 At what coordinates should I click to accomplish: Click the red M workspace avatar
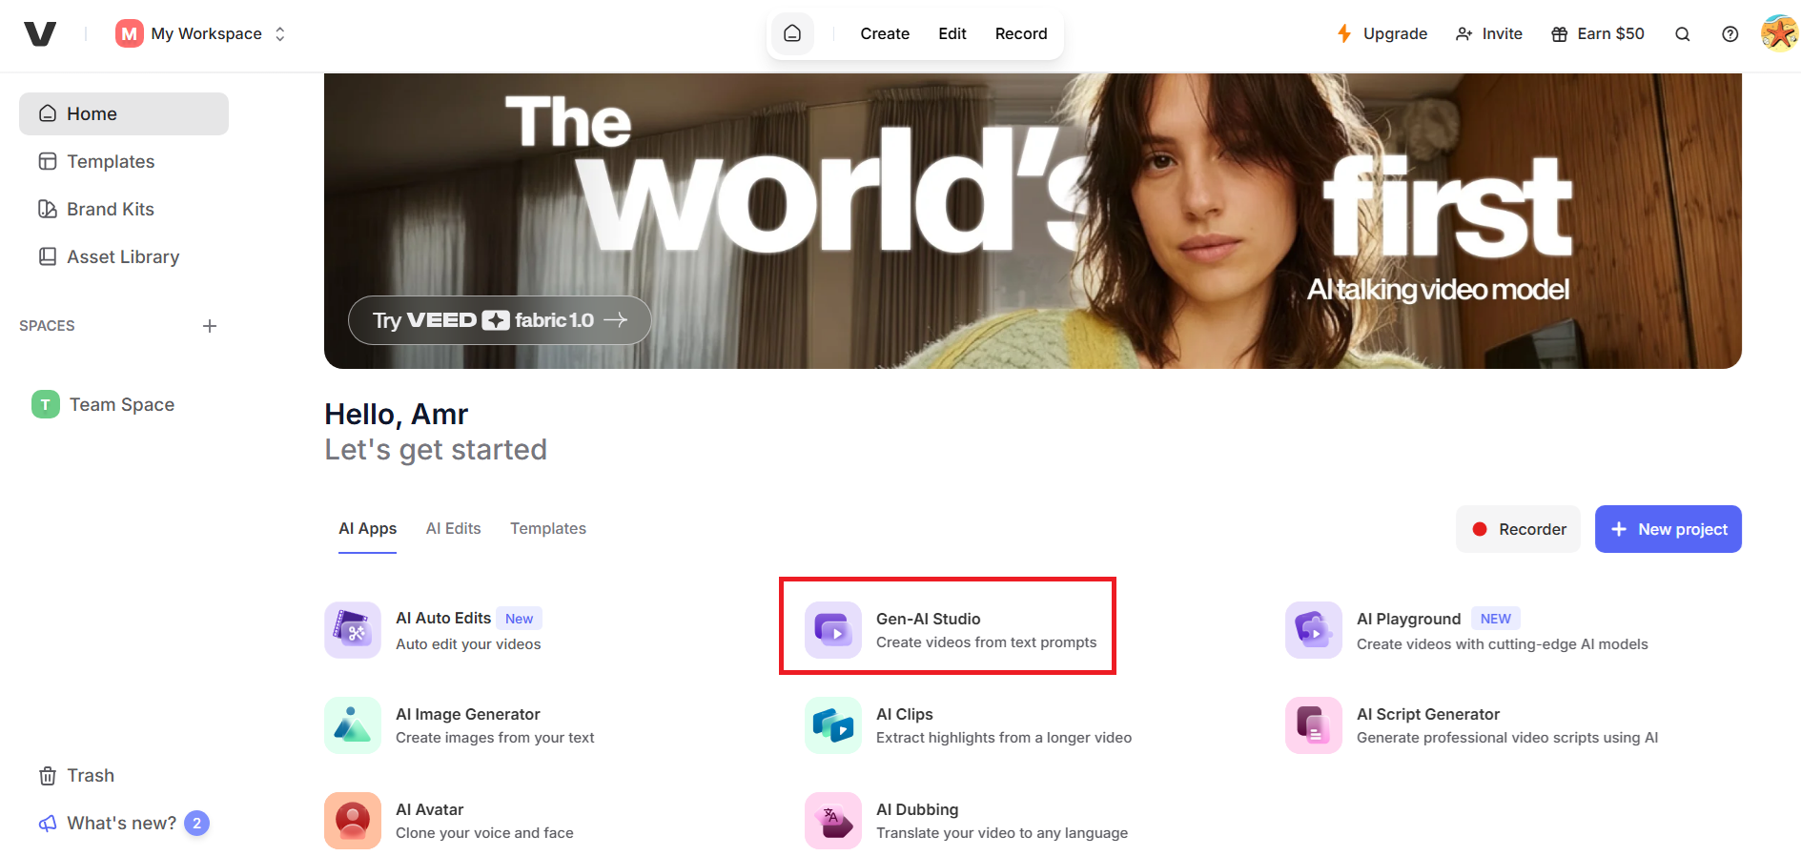point(129,34)
